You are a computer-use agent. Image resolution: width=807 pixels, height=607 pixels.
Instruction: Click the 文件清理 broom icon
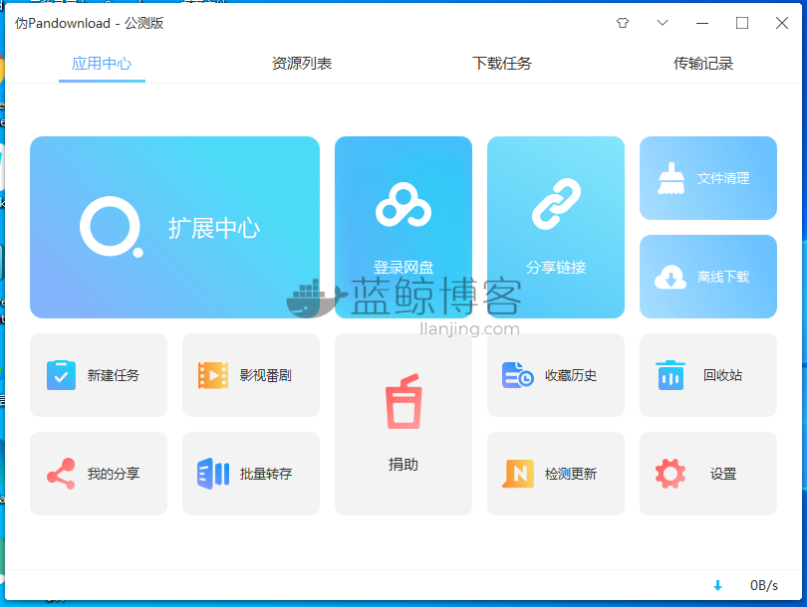pos(672,178)
